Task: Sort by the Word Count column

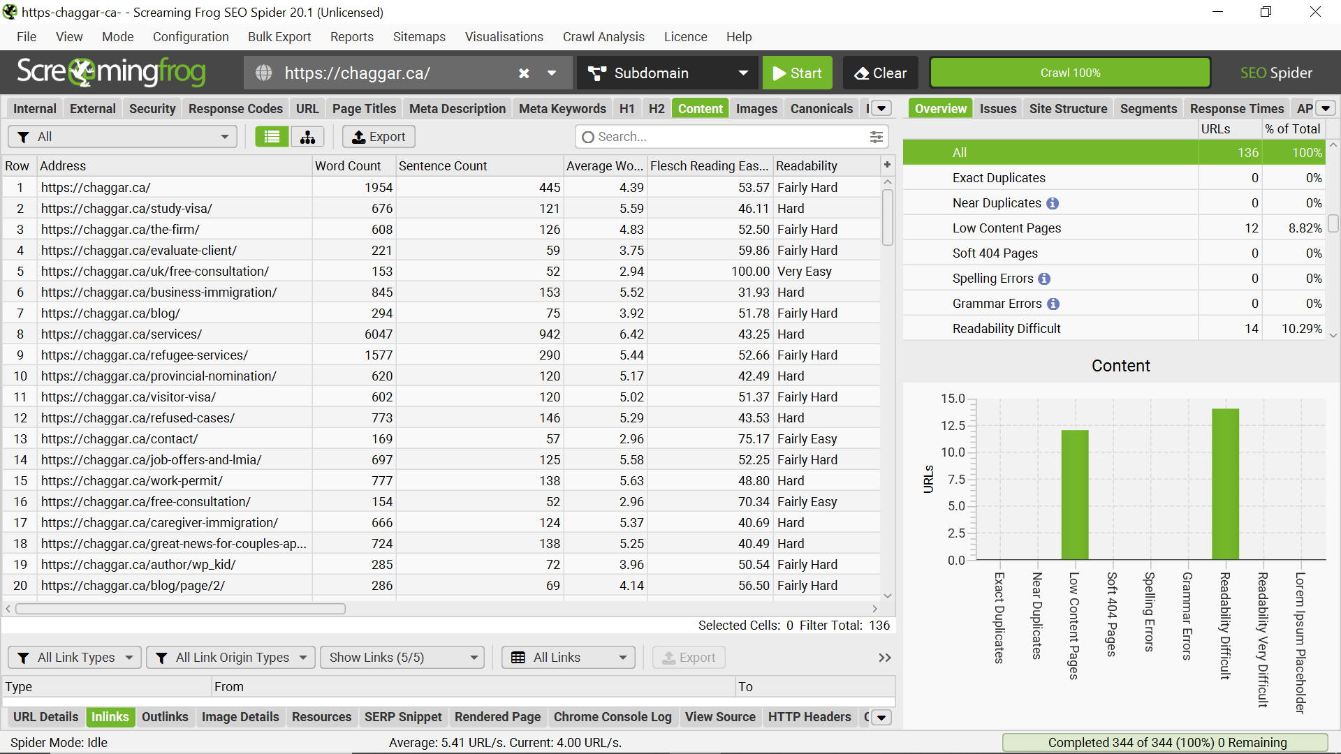Action: click(353, 166)
